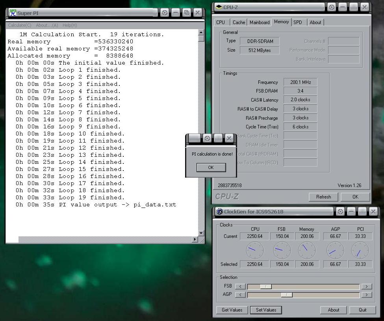Viewport: 384px width, 321px height.
Task: Click the round button on the PI done dialog title bar
Action: [207, 138]
